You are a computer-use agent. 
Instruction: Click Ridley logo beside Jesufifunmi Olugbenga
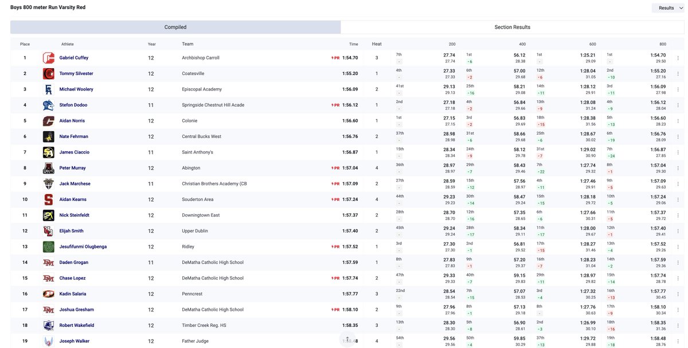click(x=48, y=247)
